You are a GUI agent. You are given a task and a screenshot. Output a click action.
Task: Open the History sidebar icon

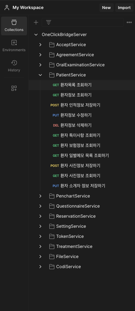point(14,66)
